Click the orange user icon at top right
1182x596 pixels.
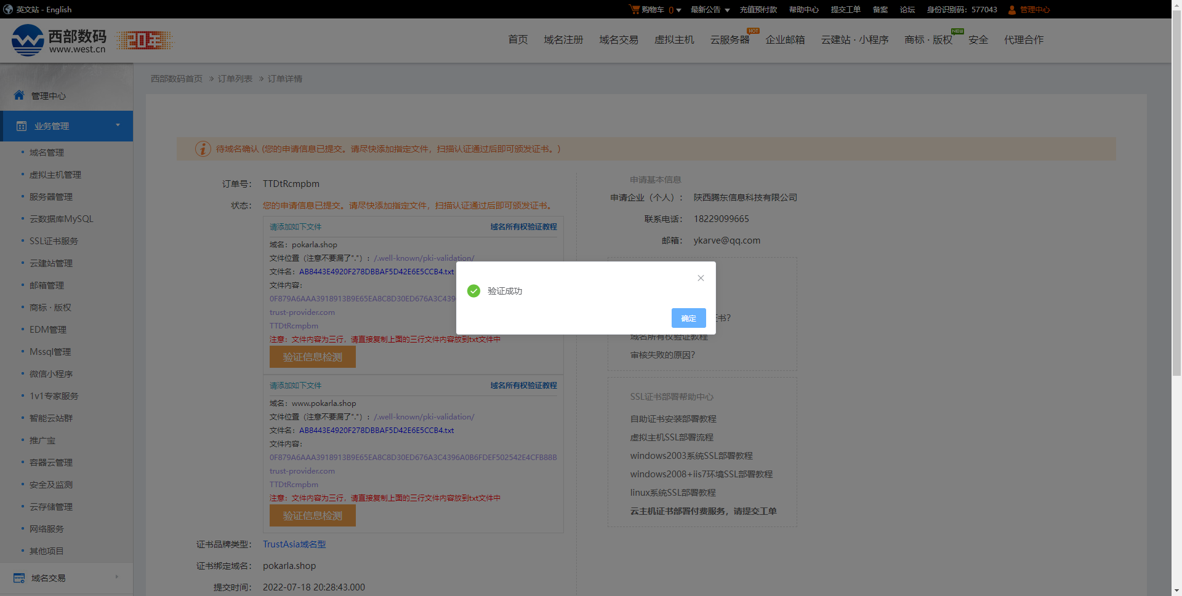click(x=1011, y=10)
